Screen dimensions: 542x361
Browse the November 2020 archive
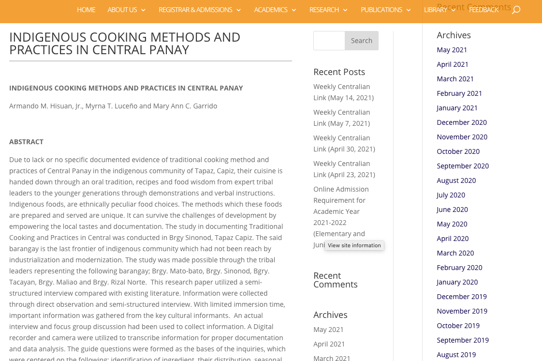point(462,137)
